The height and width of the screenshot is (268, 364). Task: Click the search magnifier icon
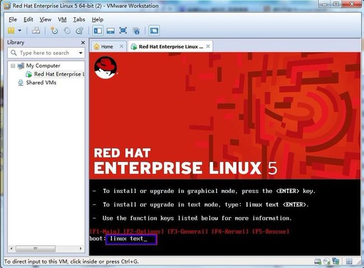tap(13, 53)
